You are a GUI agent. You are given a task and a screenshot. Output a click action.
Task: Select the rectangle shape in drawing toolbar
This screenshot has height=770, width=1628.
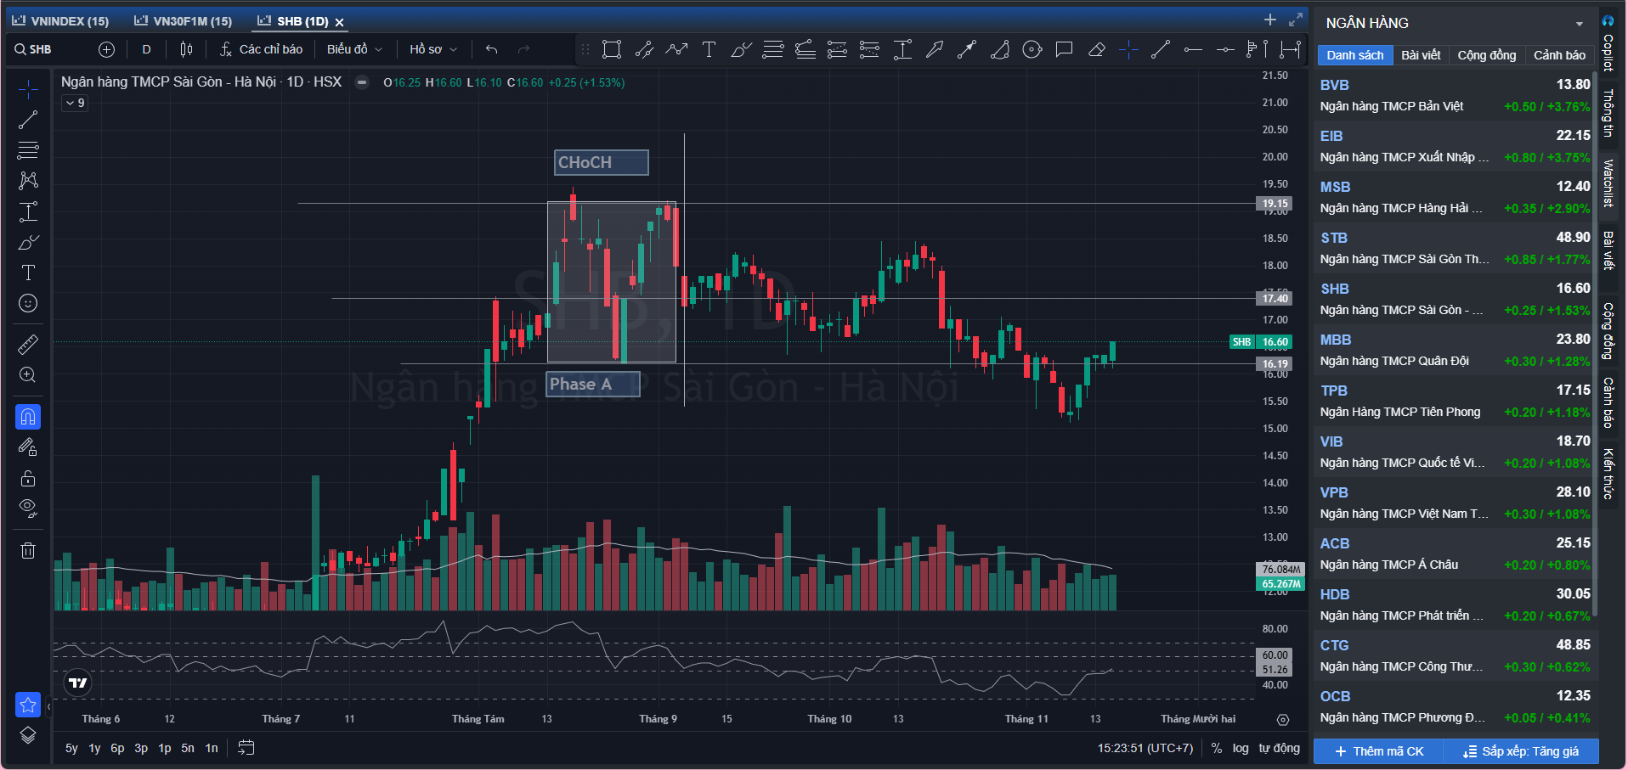click(x=612, y=49)
